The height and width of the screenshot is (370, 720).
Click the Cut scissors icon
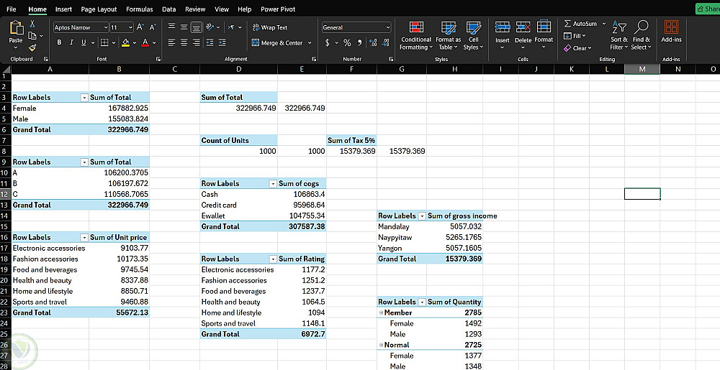tap(32, 24)
